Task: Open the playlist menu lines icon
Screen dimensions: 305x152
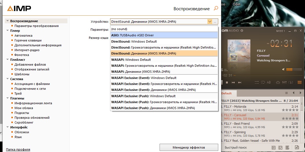Action: (286, 93)
